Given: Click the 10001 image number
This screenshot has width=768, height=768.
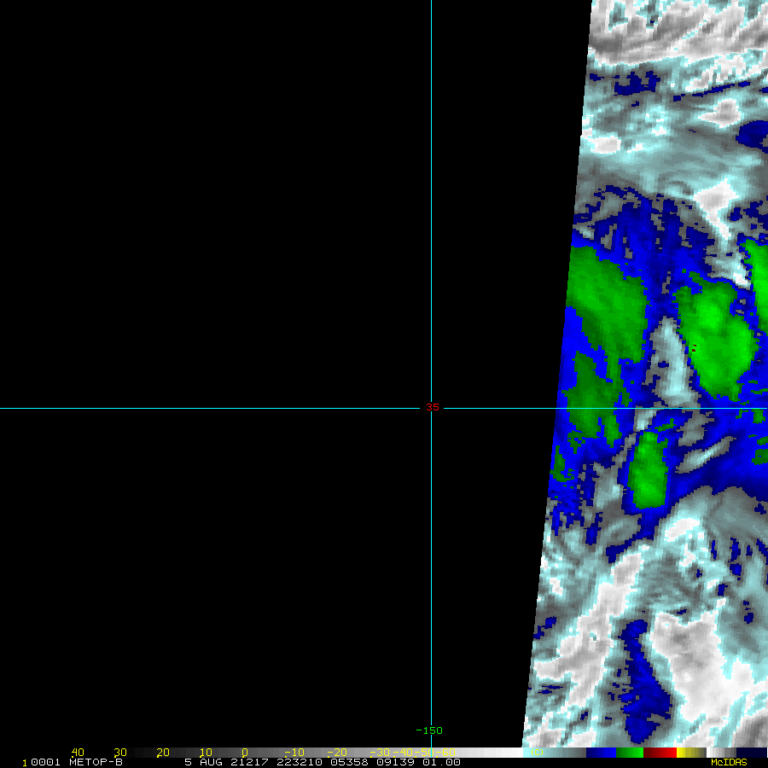Looking at the screenshot, I should tap(43, 762).
